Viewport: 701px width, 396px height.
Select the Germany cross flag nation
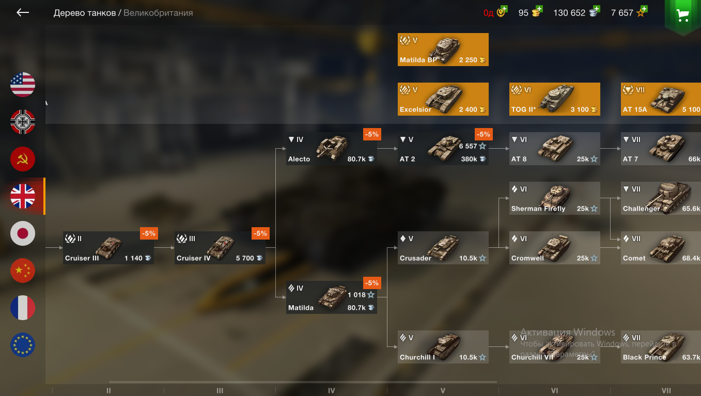[x=23, y=122]
